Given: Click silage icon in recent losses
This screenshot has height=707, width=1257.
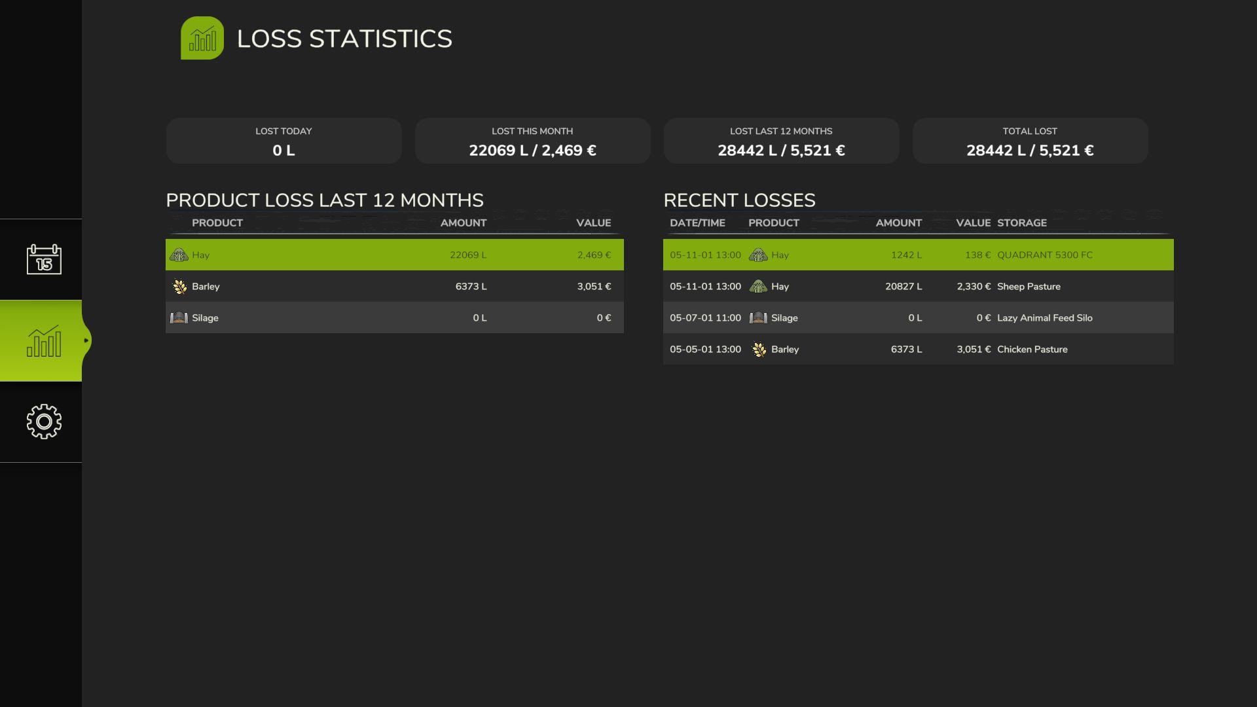Looking at the screenshot, I should tap(758, 318).
